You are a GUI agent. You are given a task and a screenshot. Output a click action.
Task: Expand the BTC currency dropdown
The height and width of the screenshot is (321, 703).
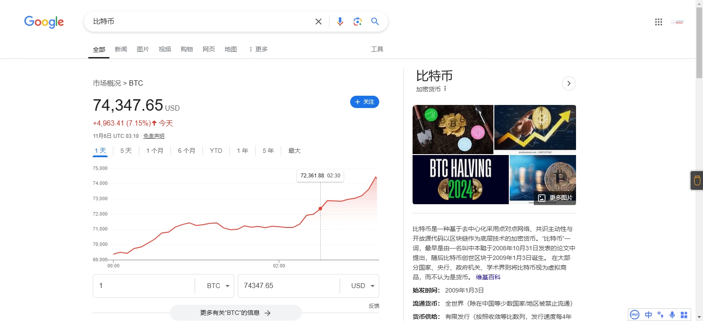click(218, 286)
